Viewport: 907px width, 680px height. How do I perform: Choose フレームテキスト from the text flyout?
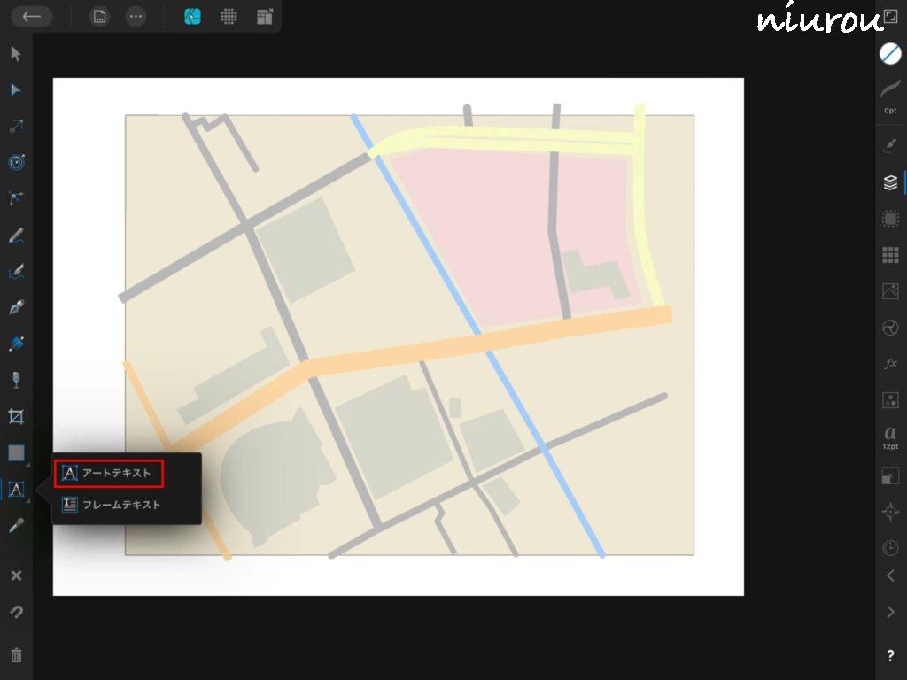[112, 505]
